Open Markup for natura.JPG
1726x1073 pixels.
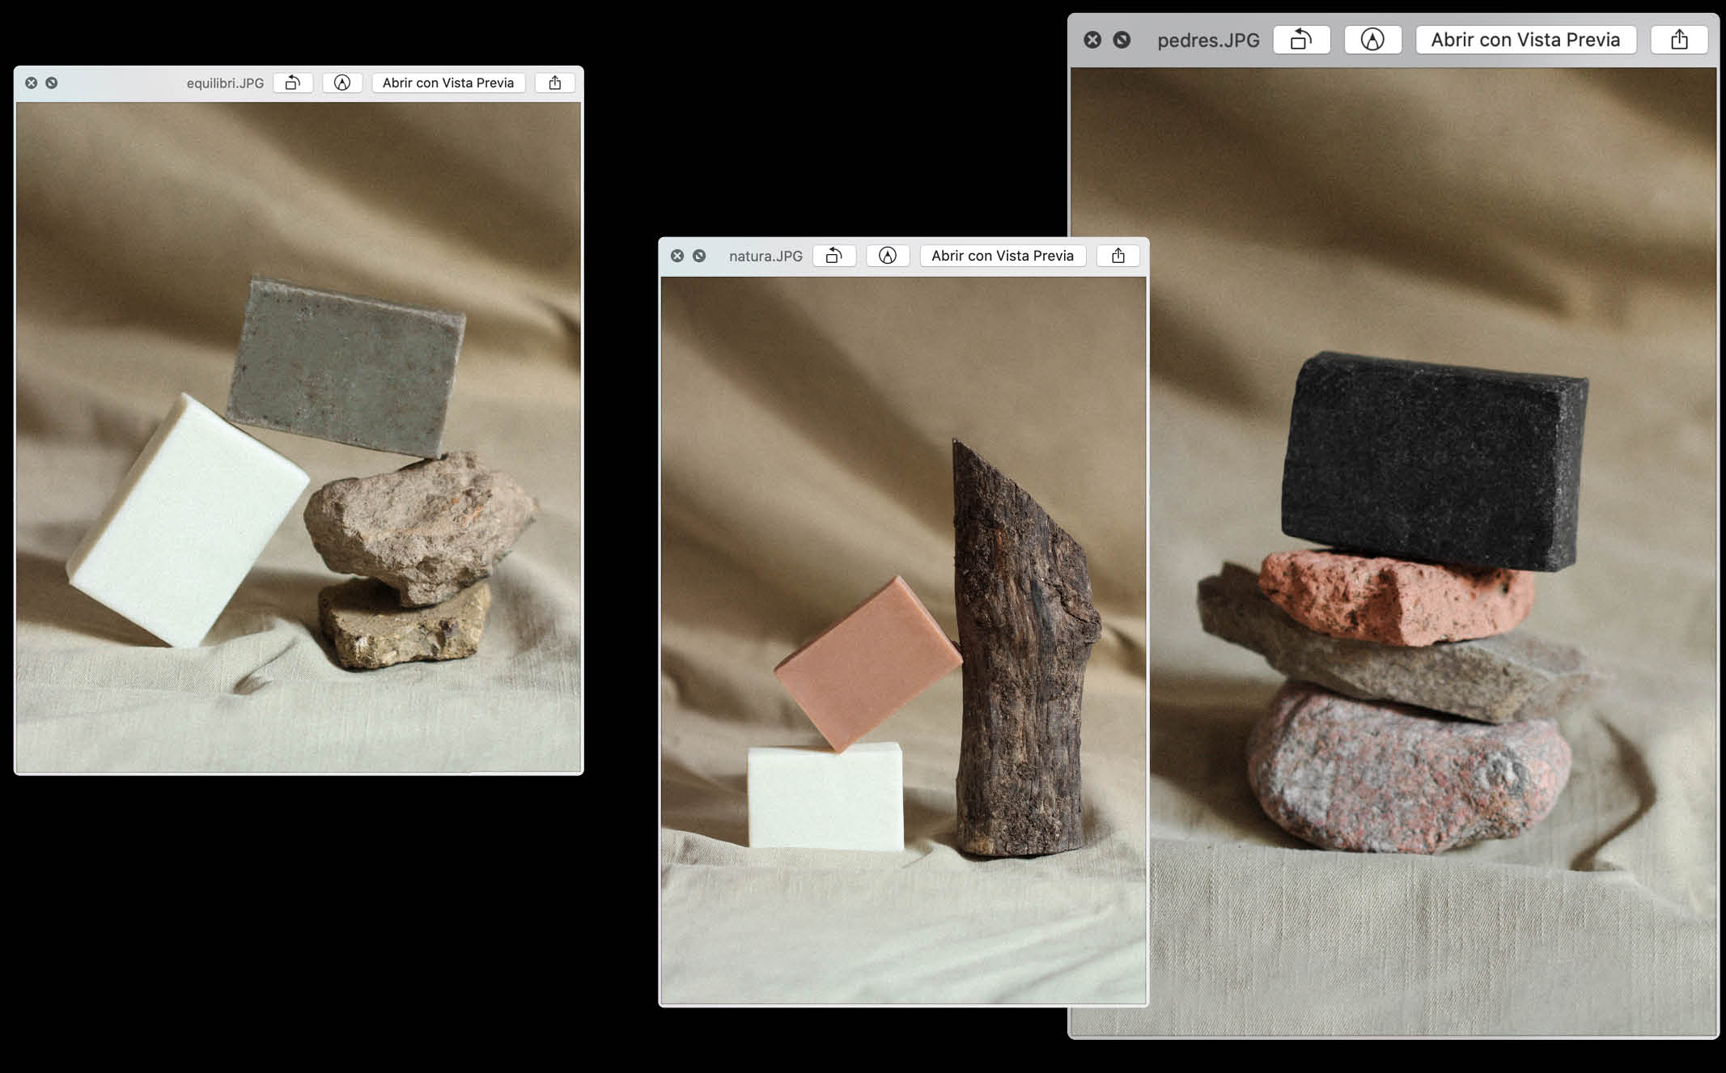pos(888,256)
